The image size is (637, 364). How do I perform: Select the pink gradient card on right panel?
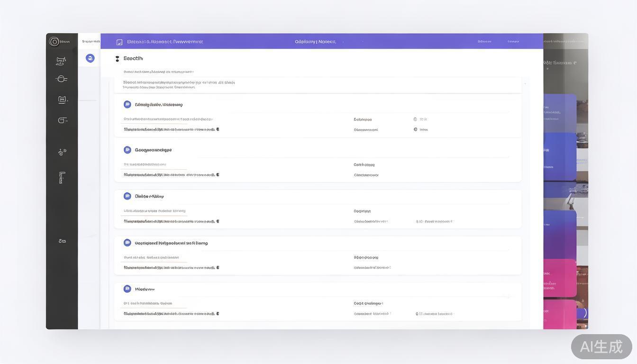(560, 277)
